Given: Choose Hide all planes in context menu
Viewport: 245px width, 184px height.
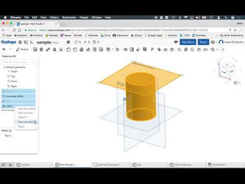Looking at the screenshot, I should (x=25, y=113).
